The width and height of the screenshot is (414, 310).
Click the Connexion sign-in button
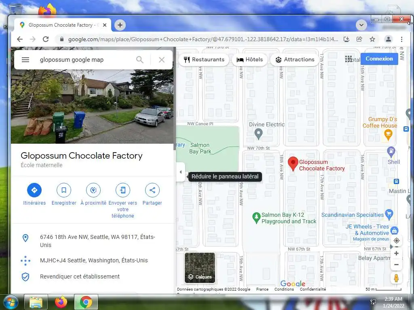tap(379, 59)
